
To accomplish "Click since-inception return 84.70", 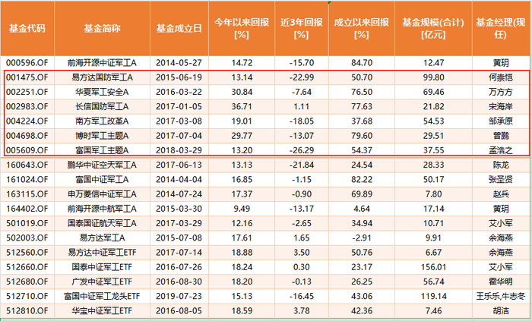I will (361, 63).
